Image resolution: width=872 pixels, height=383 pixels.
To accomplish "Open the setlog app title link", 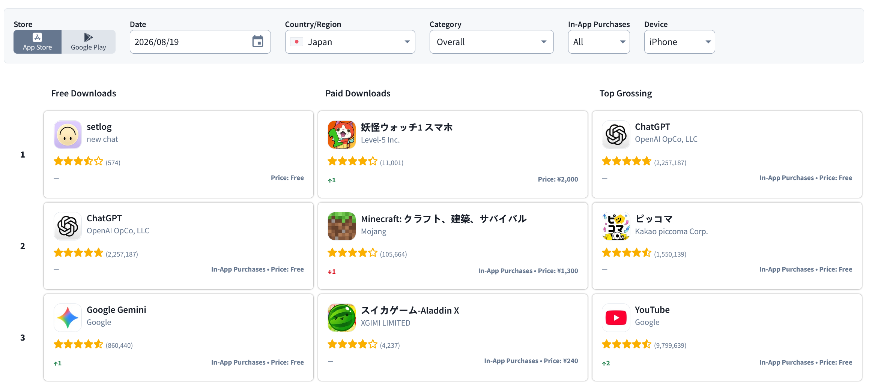I will tap(99, 127).
